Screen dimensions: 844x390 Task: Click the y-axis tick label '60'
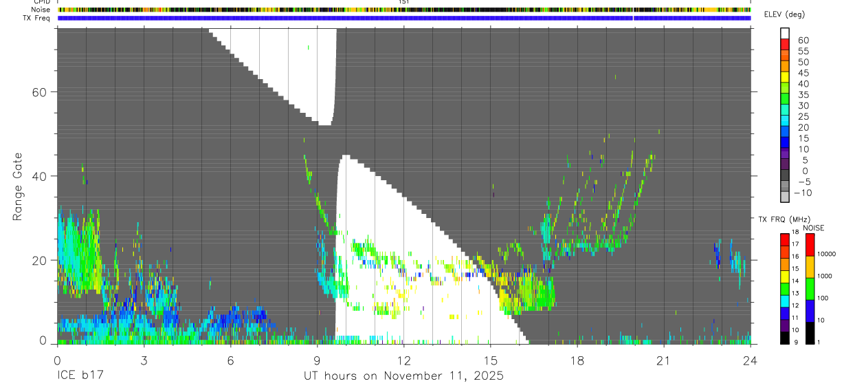(39, 92)
